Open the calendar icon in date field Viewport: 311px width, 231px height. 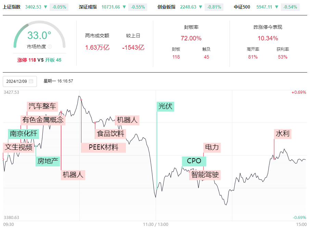pos(31,81)
